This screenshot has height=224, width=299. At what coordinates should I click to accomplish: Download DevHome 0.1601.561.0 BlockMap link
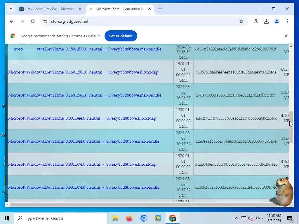(x=83, y=72)
